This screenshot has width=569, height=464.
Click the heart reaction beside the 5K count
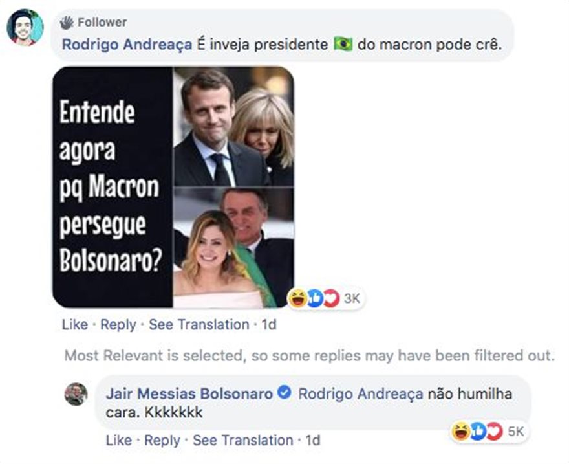tap(493, 431)
